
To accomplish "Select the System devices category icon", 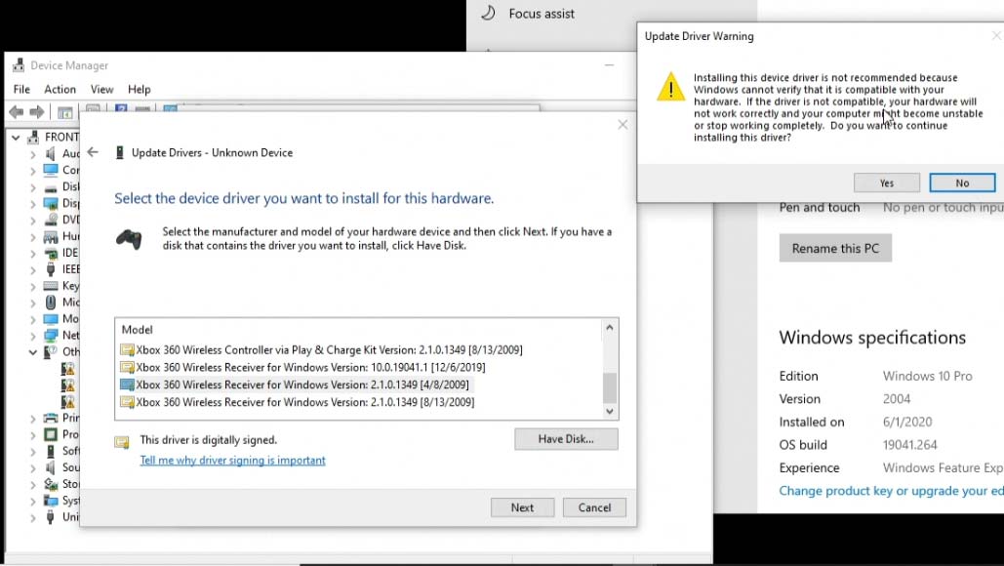I will [x=51, y=501].
